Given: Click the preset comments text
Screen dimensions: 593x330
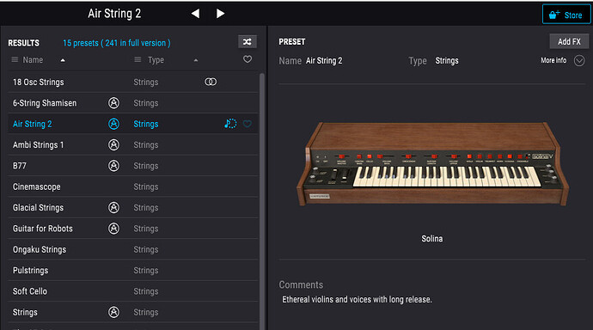Looking at the screenshot, I should click(357, 299).
